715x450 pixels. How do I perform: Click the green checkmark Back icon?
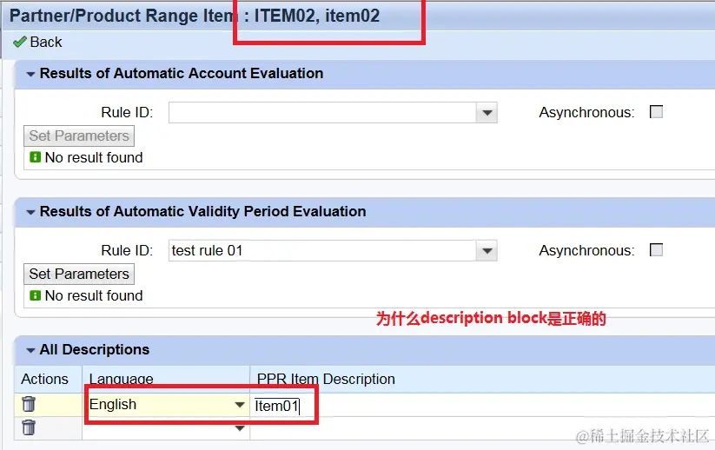point(20,42)
